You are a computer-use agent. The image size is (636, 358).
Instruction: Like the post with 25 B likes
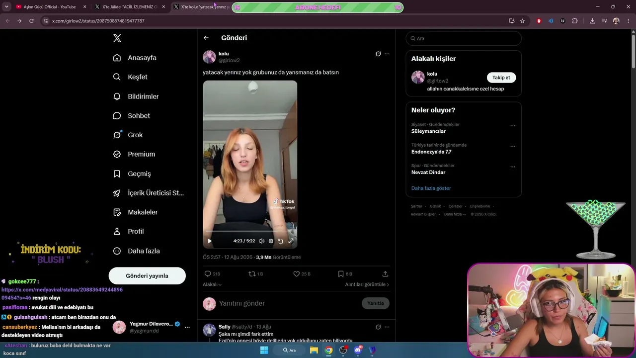[302, 274]
